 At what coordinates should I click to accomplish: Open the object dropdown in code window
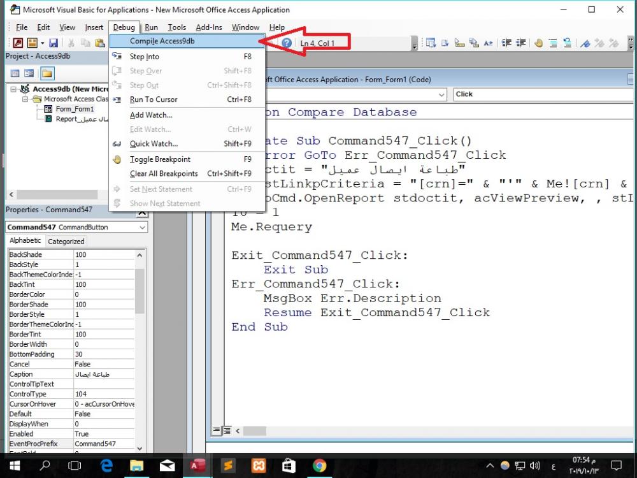[441, 94]
